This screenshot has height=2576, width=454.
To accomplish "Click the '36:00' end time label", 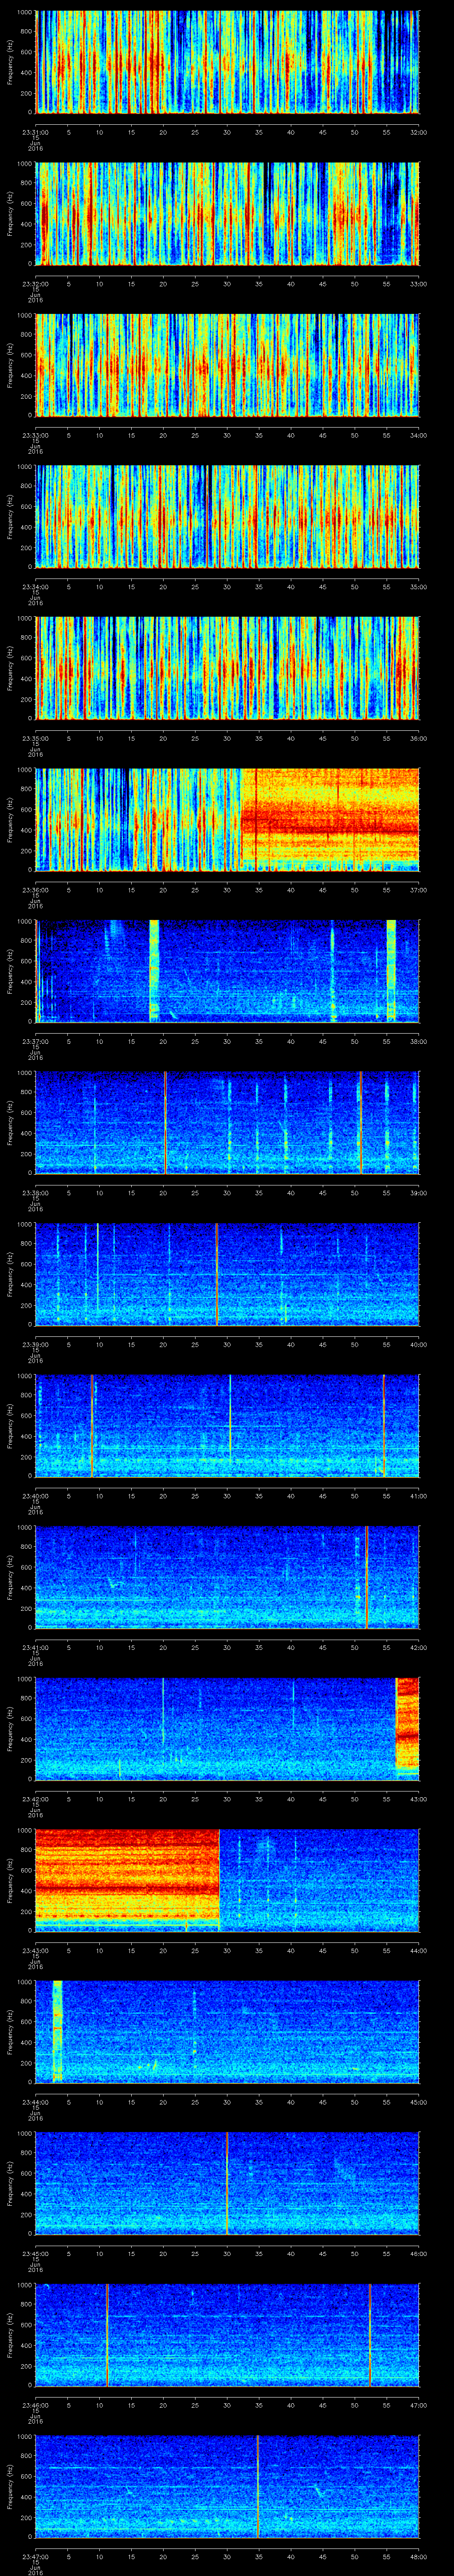I will coord(418,738).
